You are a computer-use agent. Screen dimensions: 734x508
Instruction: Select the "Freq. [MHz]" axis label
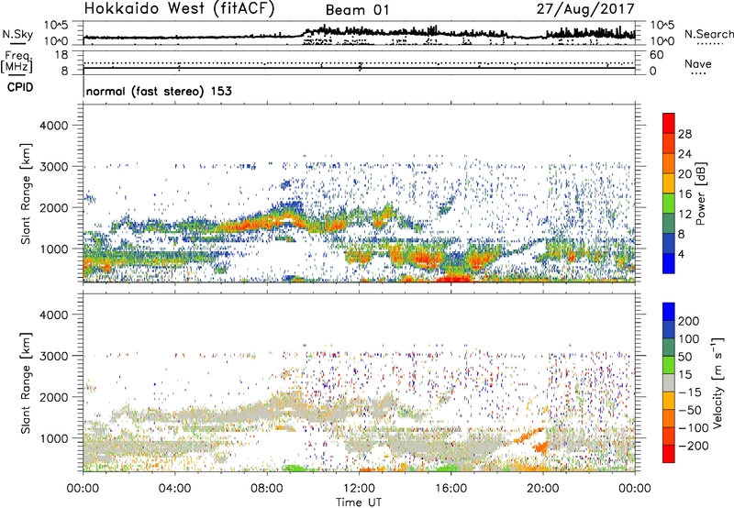coord(17,62)
